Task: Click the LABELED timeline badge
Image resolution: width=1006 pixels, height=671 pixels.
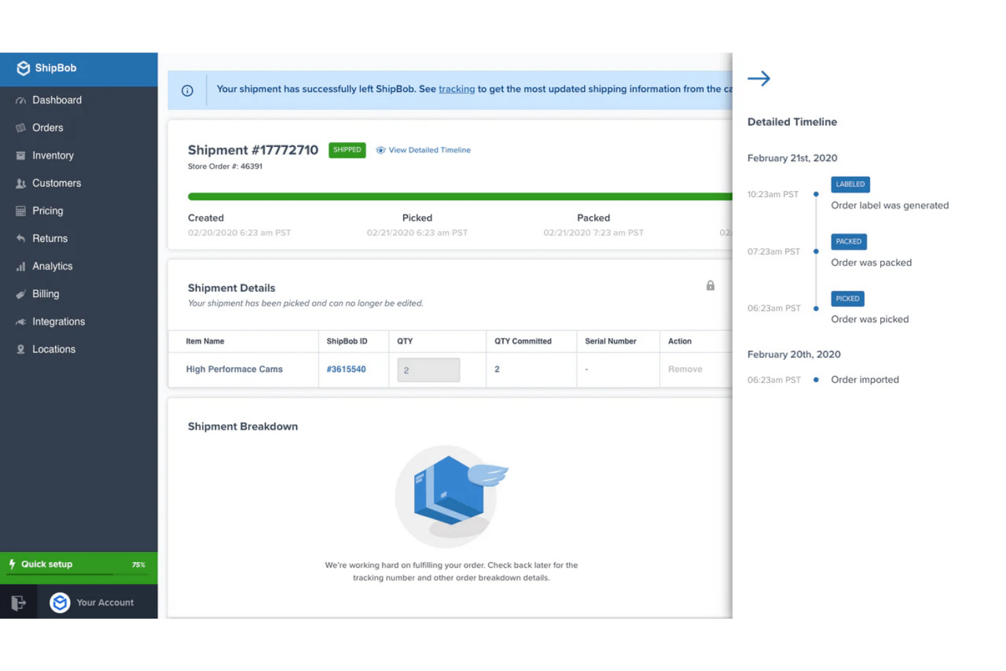Action: [x=850, y=184]
